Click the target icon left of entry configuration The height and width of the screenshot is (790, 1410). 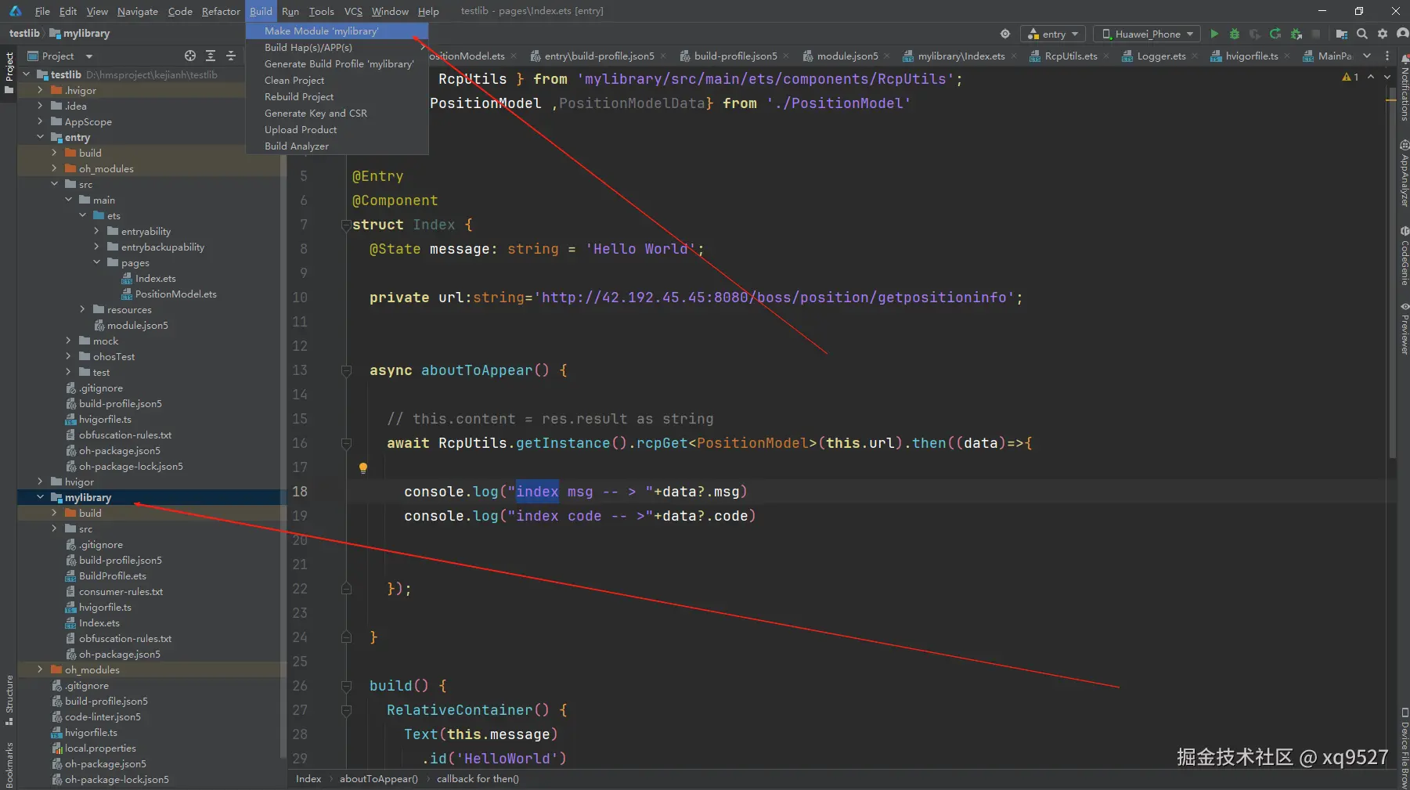coord(1005,34)
